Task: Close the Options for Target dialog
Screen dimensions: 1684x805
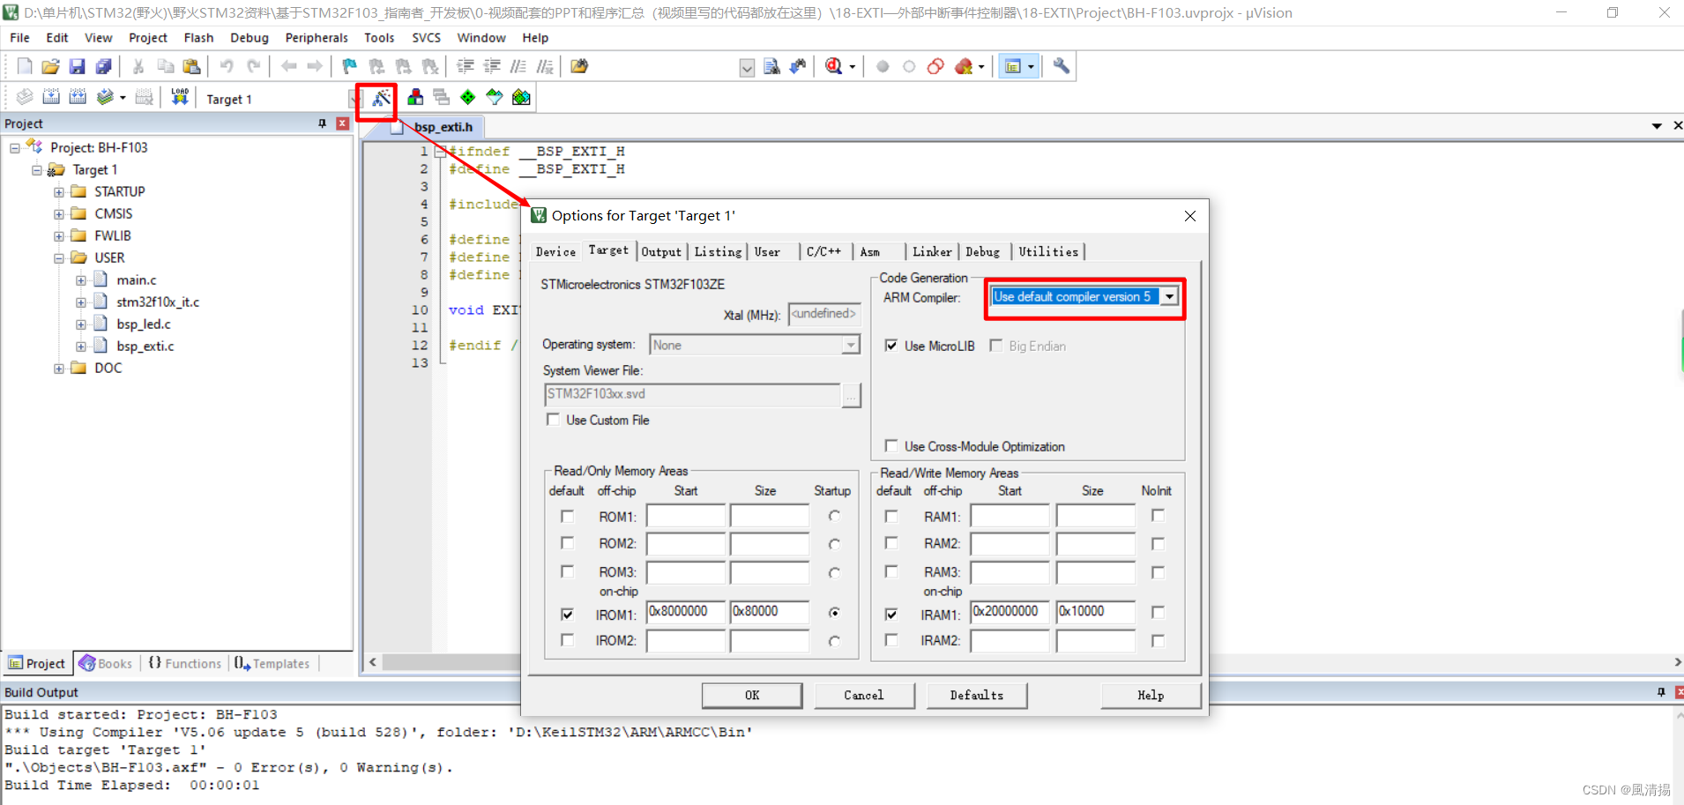Action: 1190,216
